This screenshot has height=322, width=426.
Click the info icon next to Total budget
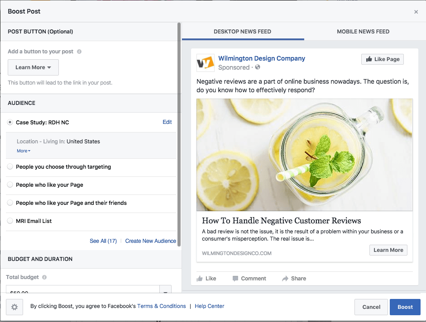coord(44,277)
